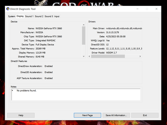
Task: Click shared memory '8140 MB'
Action: [x=40, y=57]
